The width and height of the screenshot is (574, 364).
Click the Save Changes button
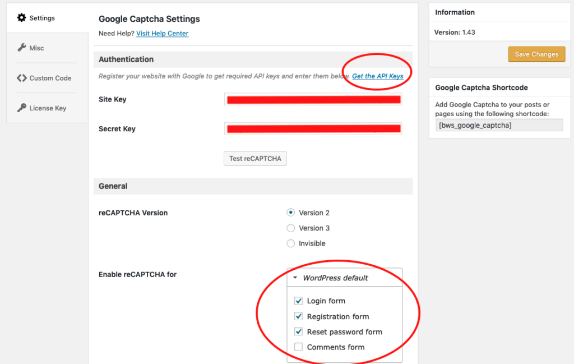click(x=536, y=54)
